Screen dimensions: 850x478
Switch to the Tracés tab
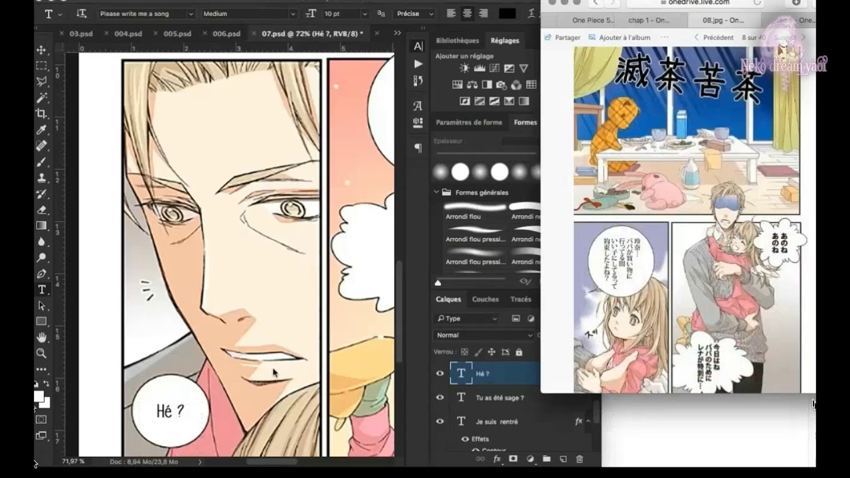click(x=521, y=299)
